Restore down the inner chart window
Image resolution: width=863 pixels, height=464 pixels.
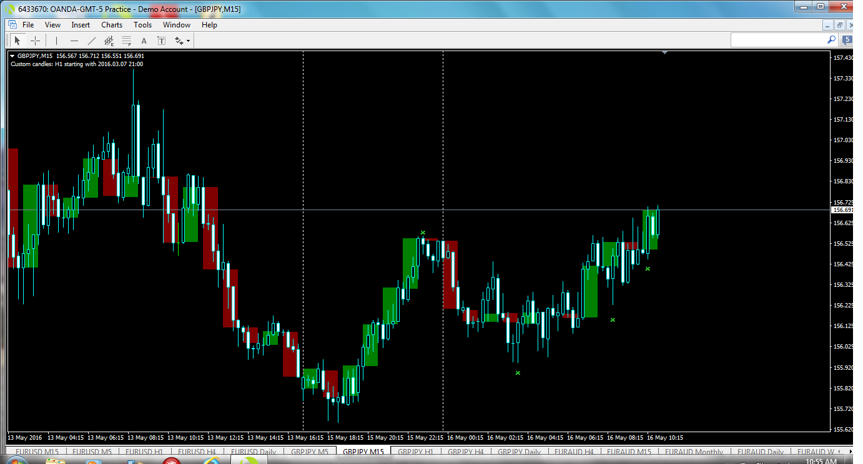coord(840,25)
